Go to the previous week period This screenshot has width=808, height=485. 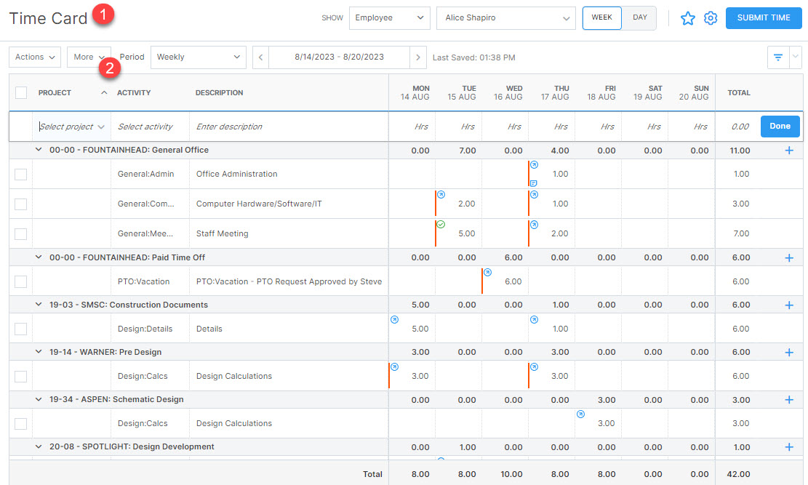click(x=260, y=57)
